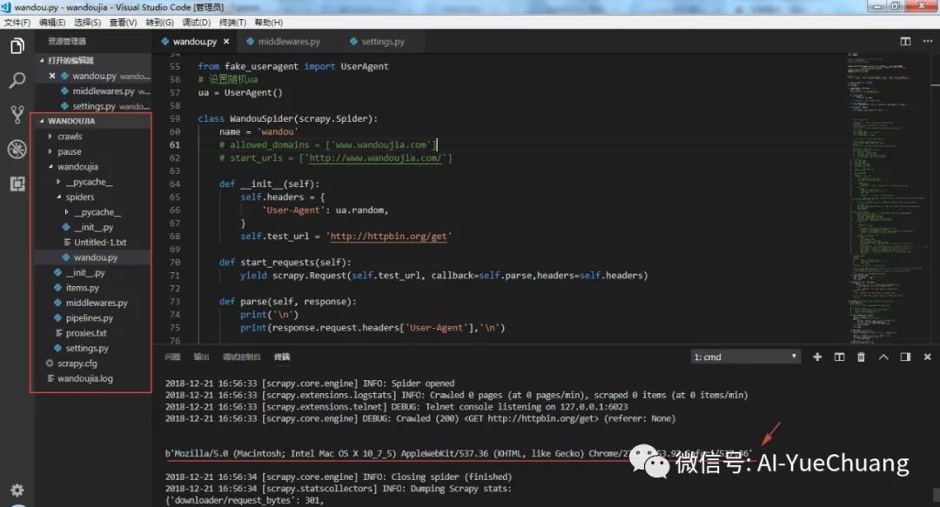The width and height of the screenshot is (940, 507).
Task: Create a new terminal with plus icon
Action: [816, 357]
